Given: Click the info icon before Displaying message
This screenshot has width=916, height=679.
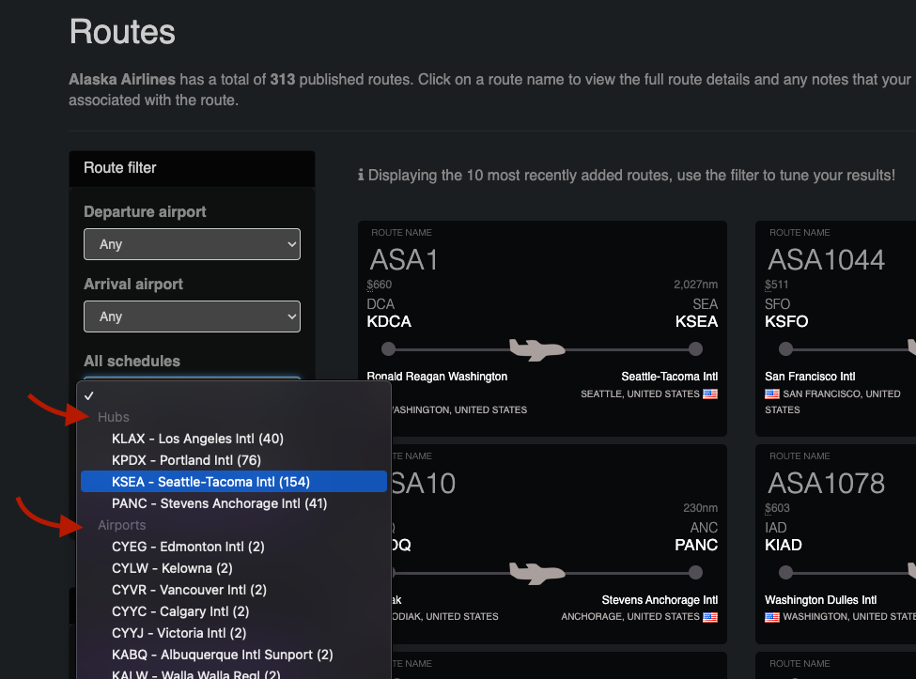Looking at the screenshot, I should (361, 176).
